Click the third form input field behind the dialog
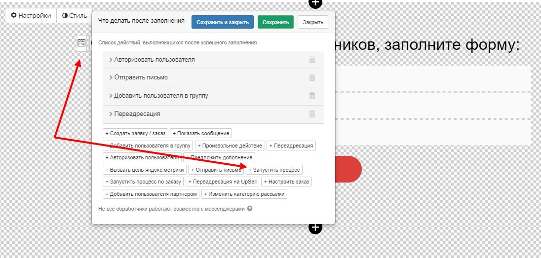The height and width of the screenshot is (258, 541). (433, 132)
